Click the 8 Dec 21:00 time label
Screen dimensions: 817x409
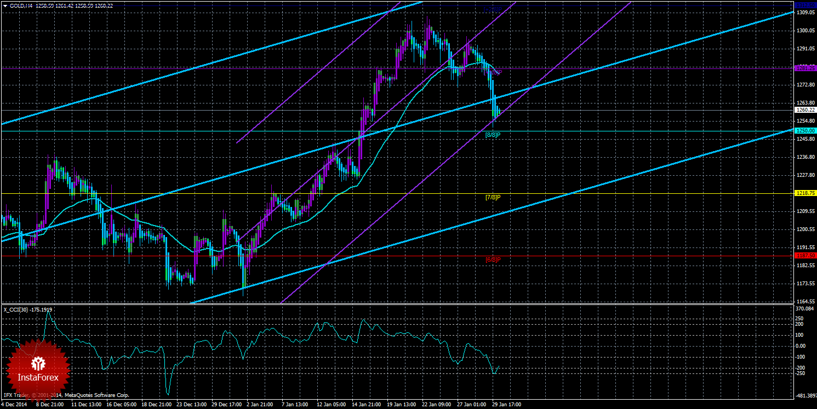click(49, 405)
